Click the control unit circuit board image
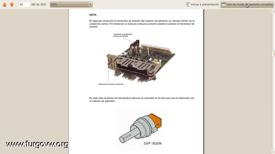Viewport: 275px width, 154px height. pyautogui.click(x=141, y=61)
